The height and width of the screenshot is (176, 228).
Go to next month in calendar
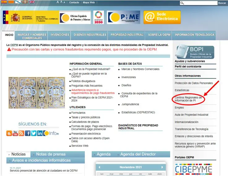pyautogui.click(x=162, y=167)
